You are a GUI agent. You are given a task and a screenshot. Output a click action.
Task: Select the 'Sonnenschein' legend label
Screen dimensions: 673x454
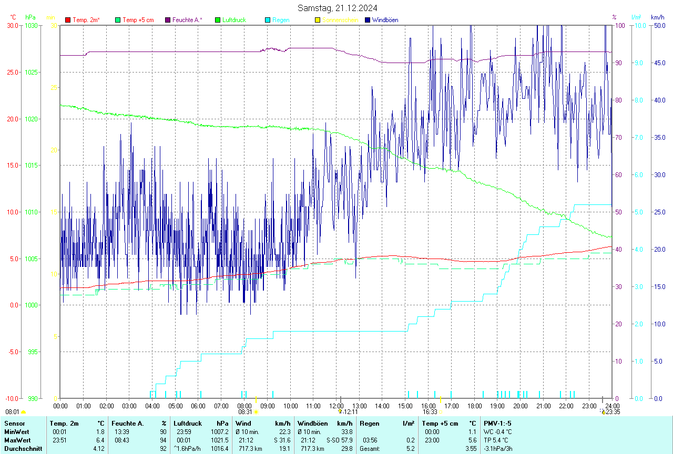(x=340, y=20)
